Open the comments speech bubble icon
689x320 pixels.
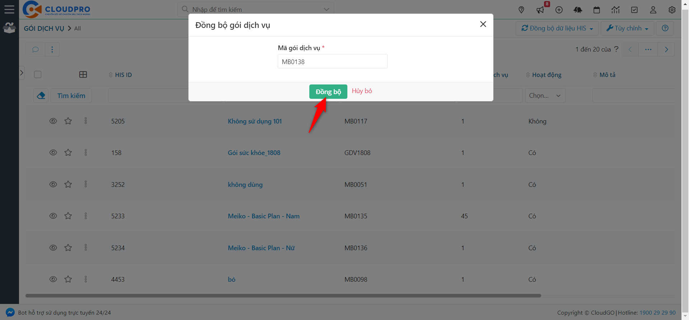point(35,49)
